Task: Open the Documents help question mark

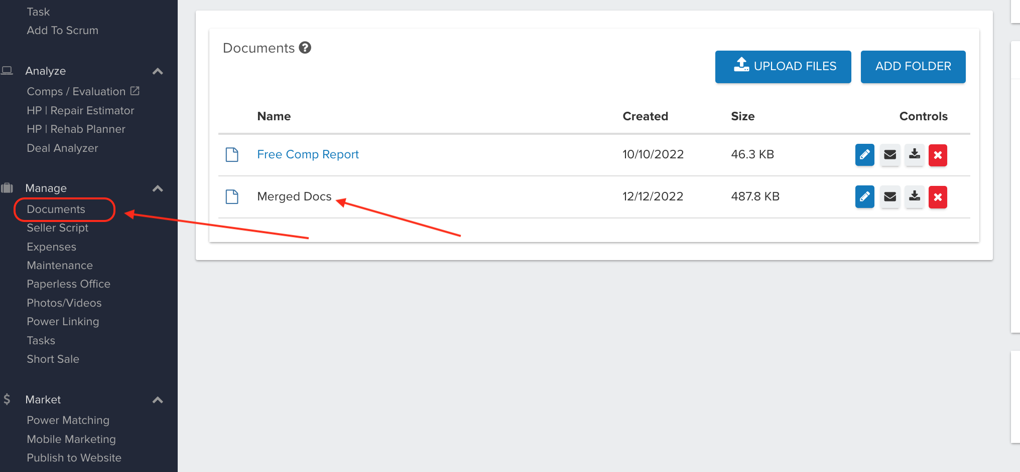Action: (x=305, y=48)
